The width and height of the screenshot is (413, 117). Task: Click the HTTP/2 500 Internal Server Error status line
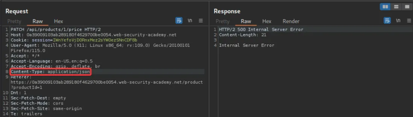click(x=261, y=30)
